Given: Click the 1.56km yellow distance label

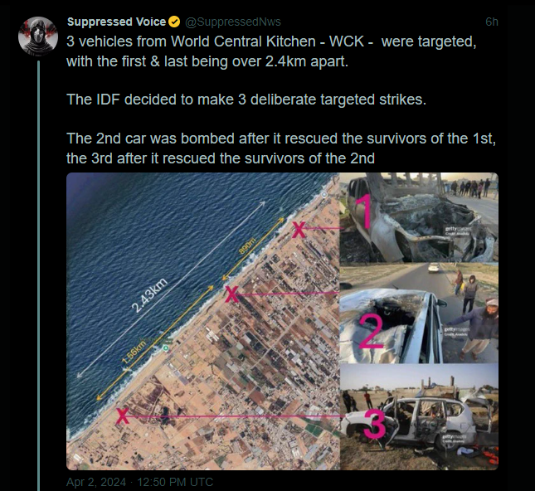Looking at the screenshot, I should click(x=134, y=352).
